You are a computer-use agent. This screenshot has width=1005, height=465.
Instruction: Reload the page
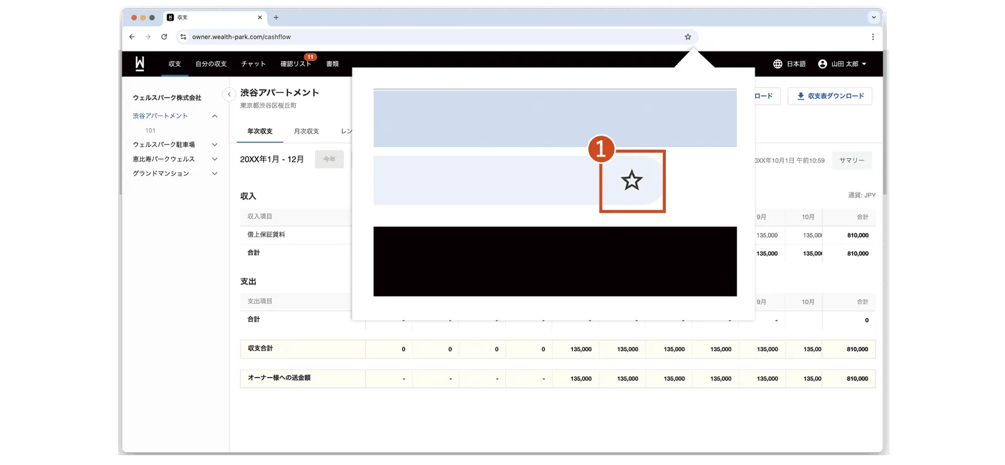coord(164,37)
